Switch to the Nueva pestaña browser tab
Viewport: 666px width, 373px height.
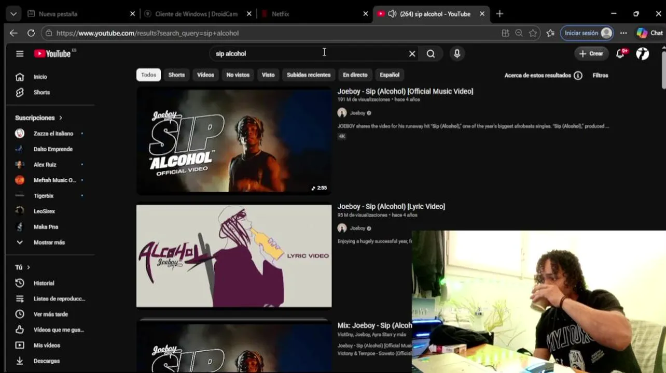[80, 14]
